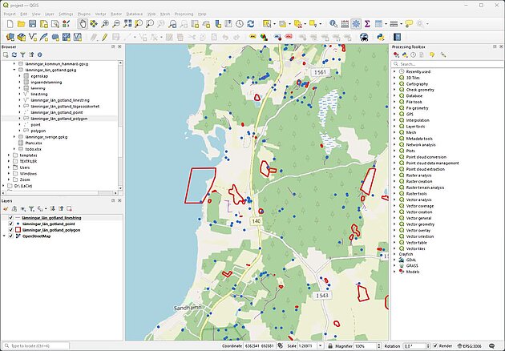505x351 pixels.
Task: Click the EPSG:3006 CRS button
Action: pyautogui.click(x=470, y=346)
